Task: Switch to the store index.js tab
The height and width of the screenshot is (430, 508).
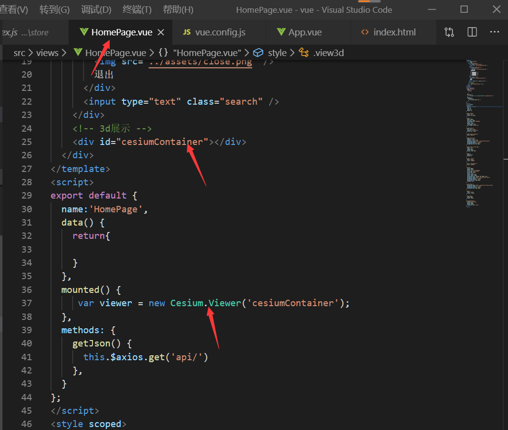Action: (34, 32)
